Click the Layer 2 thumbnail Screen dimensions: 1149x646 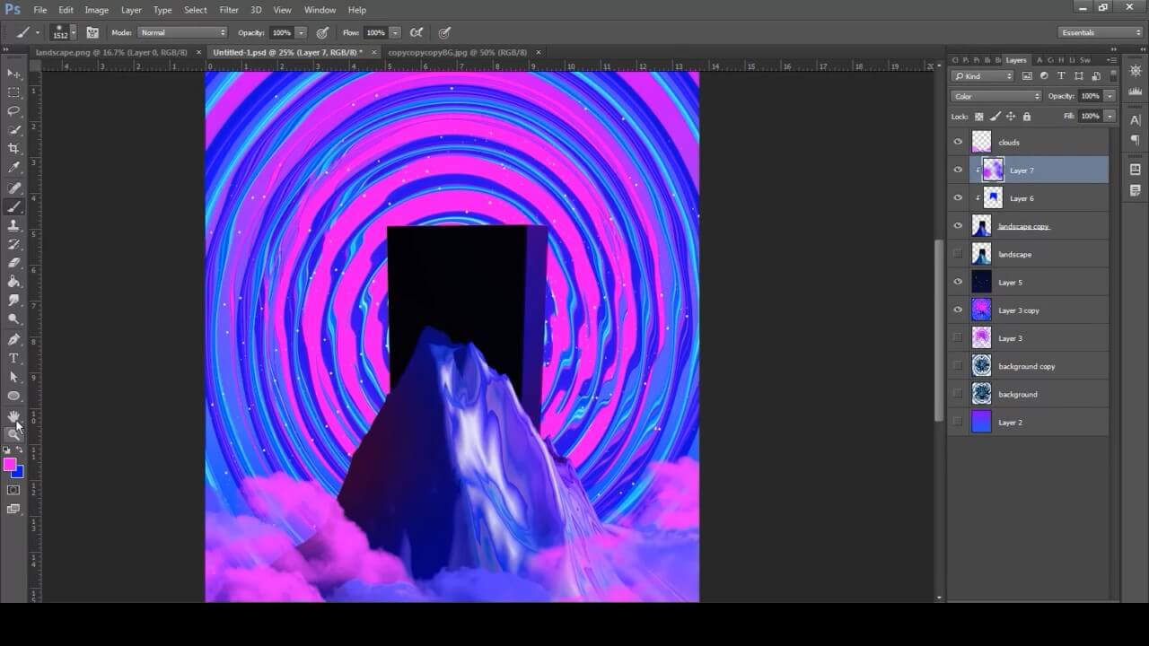(981, 422)
